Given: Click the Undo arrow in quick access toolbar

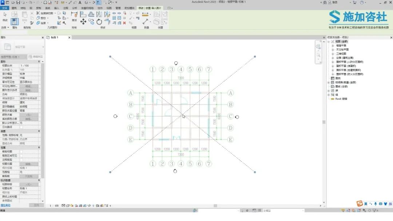Looking at the screenshot, I should tap(31, 3).
